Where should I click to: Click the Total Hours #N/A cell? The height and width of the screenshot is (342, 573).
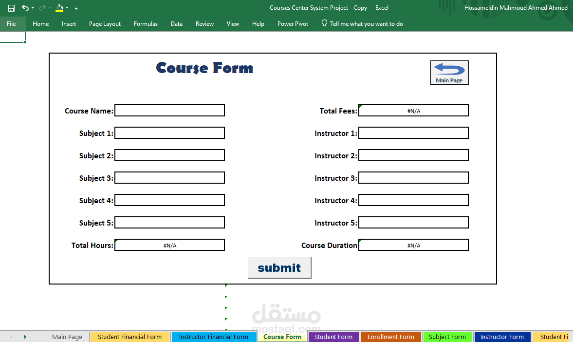click(169, 245)
